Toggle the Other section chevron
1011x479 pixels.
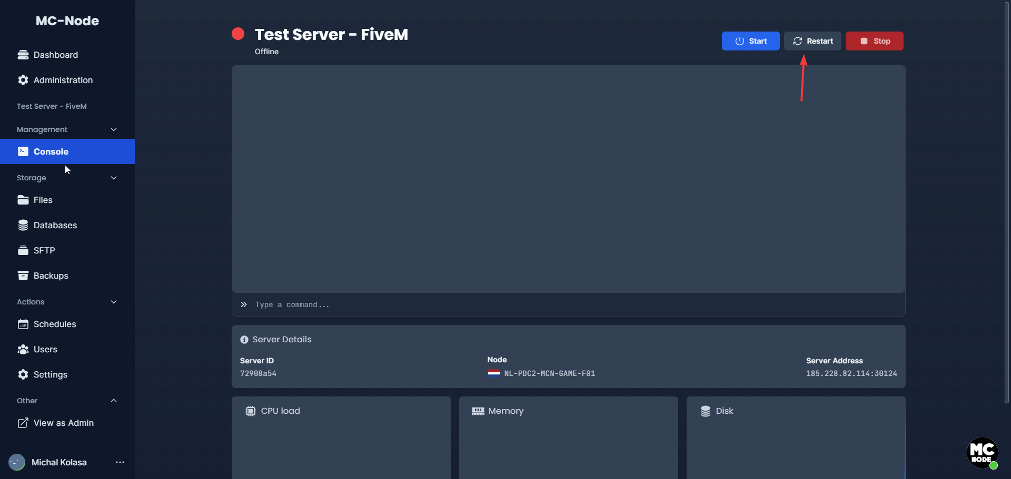point(114,401)
